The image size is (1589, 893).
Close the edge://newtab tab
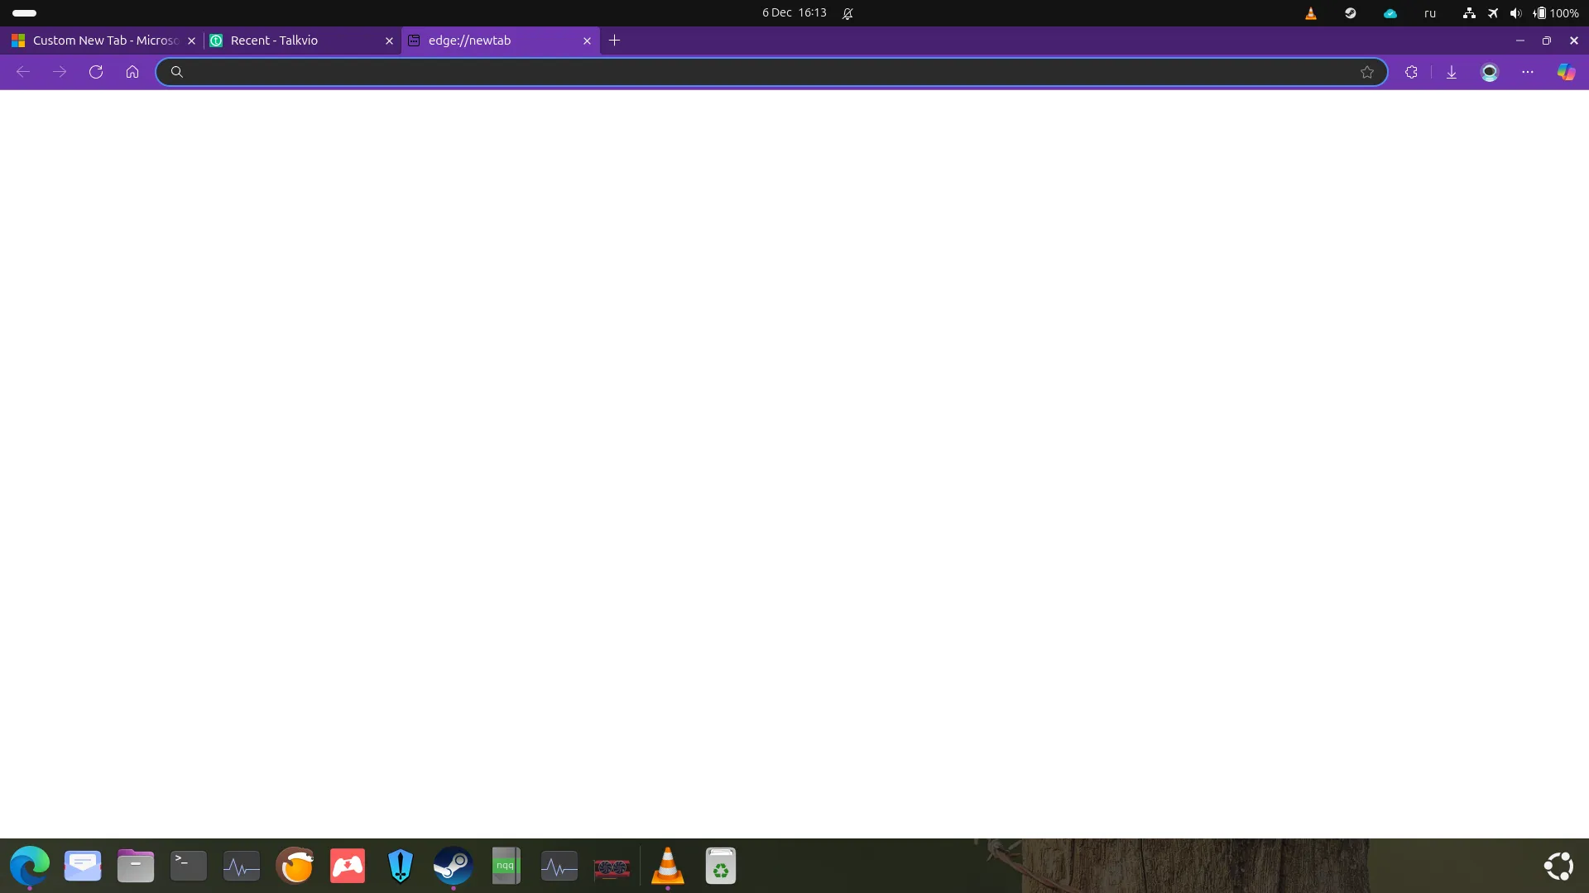[587, 41]
